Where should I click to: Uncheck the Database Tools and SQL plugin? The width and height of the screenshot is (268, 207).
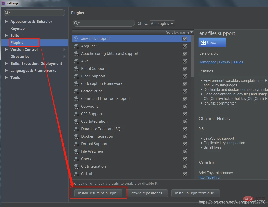pos(185,129)
